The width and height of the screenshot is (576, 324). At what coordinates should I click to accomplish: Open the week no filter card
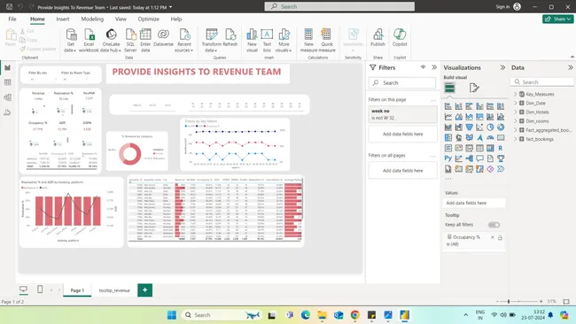[402, 114]
